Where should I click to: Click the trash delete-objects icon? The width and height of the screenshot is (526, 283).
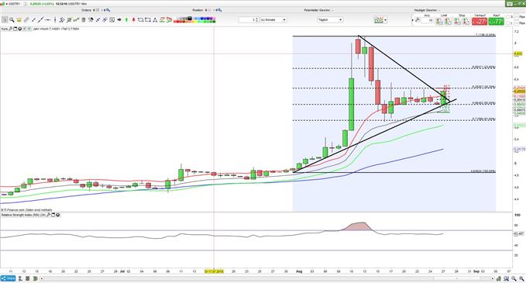point(84,20)
